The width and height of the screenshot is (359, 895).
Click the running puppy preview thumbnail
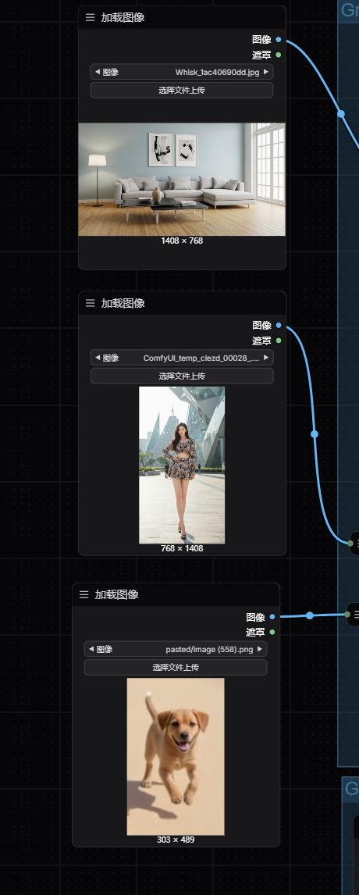tap(176, 756)
